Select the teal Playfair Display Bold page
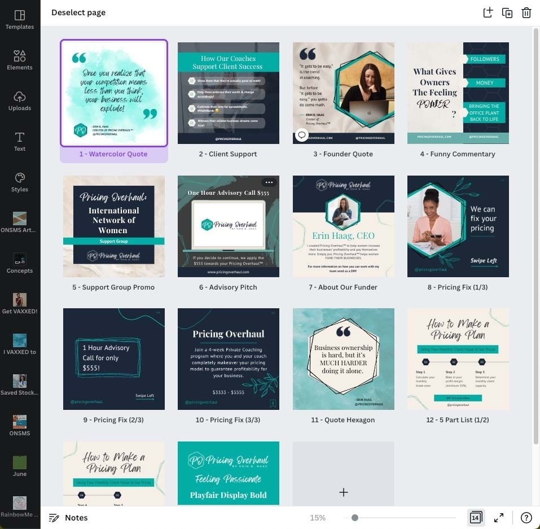This screenshot has height=529, width=540. pos(229,474)
